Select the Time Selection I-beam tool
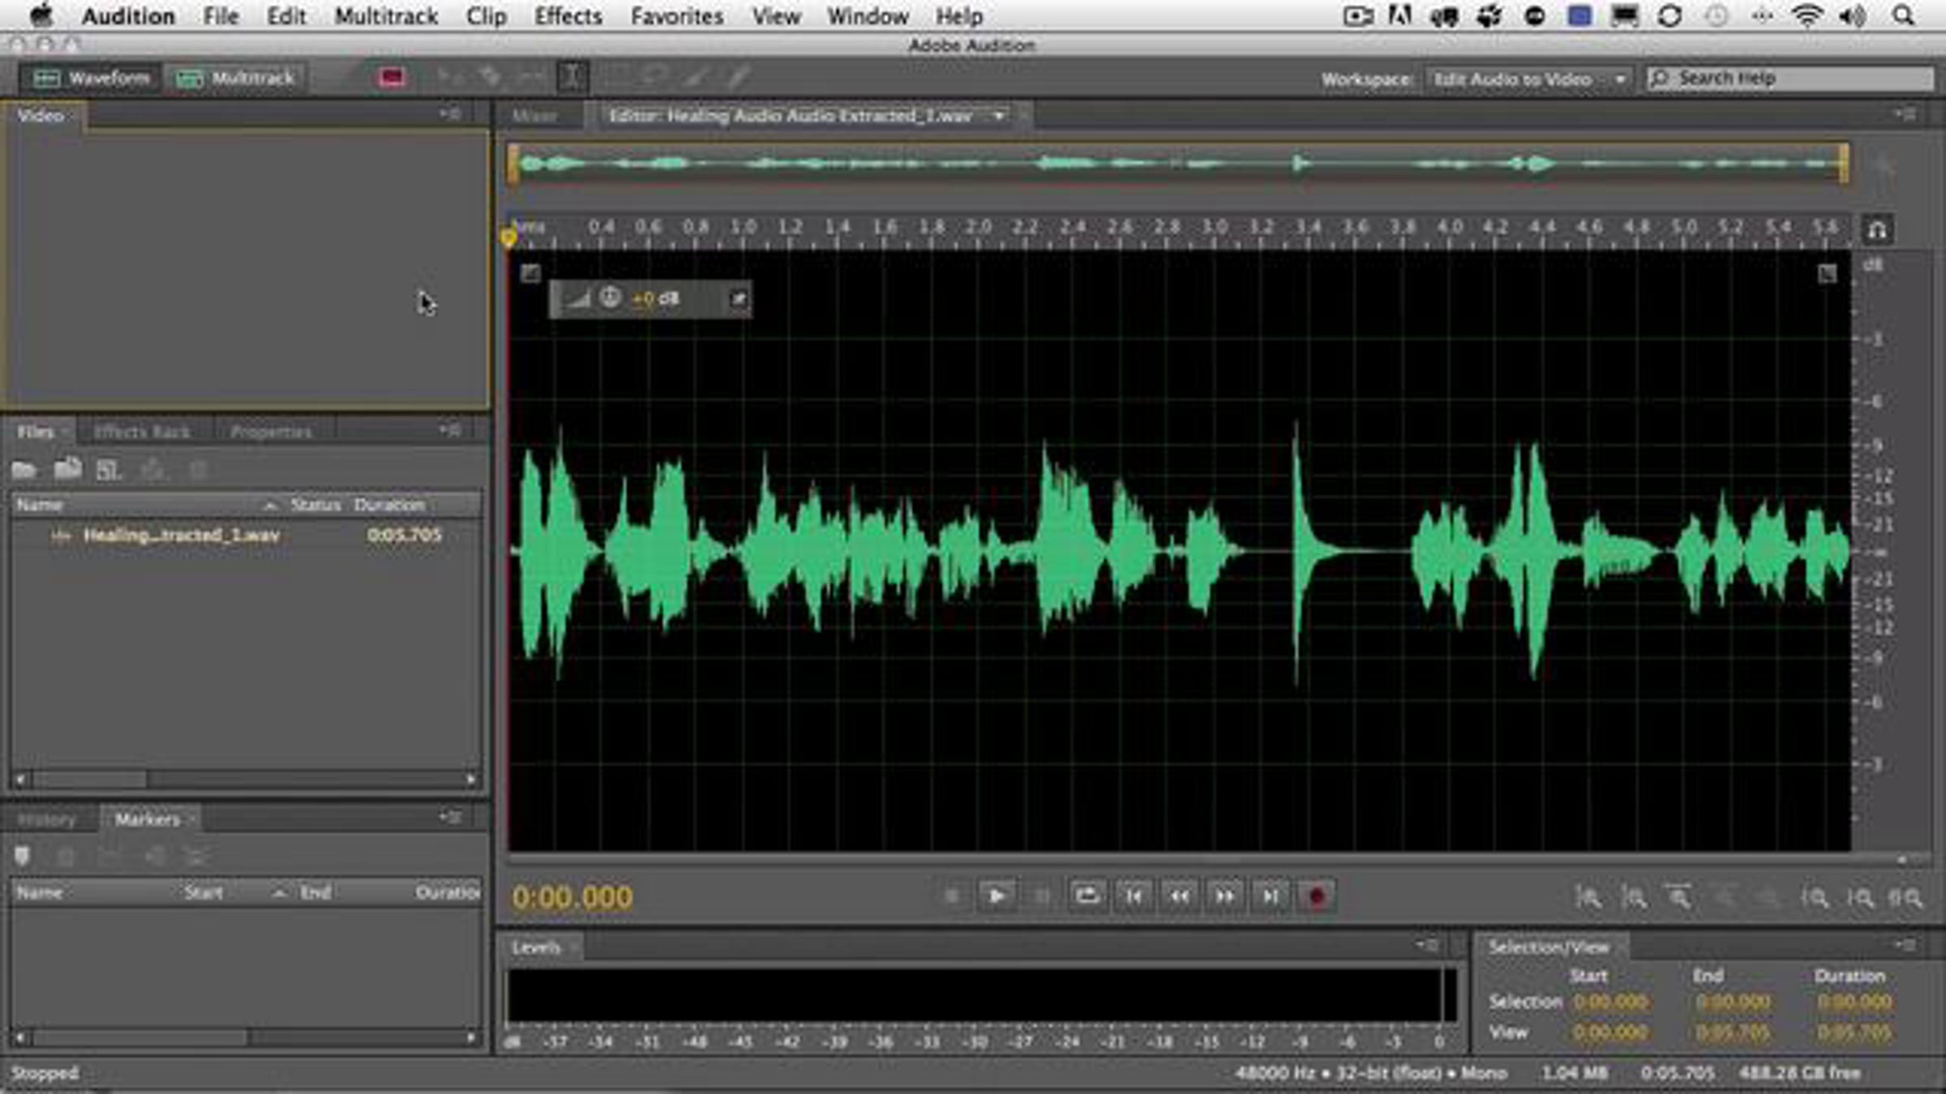Viewport: 1946px width, 1094px height. click(572, 78)
